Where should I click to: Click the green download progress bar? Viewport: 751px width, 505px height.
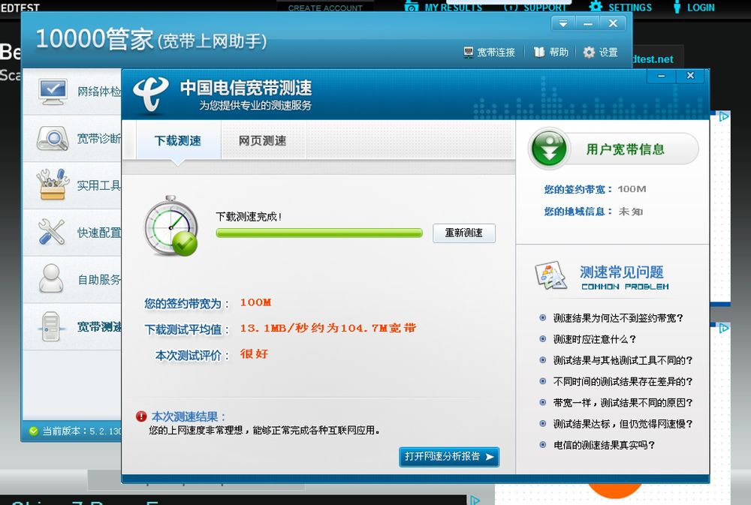coord(319,233)
